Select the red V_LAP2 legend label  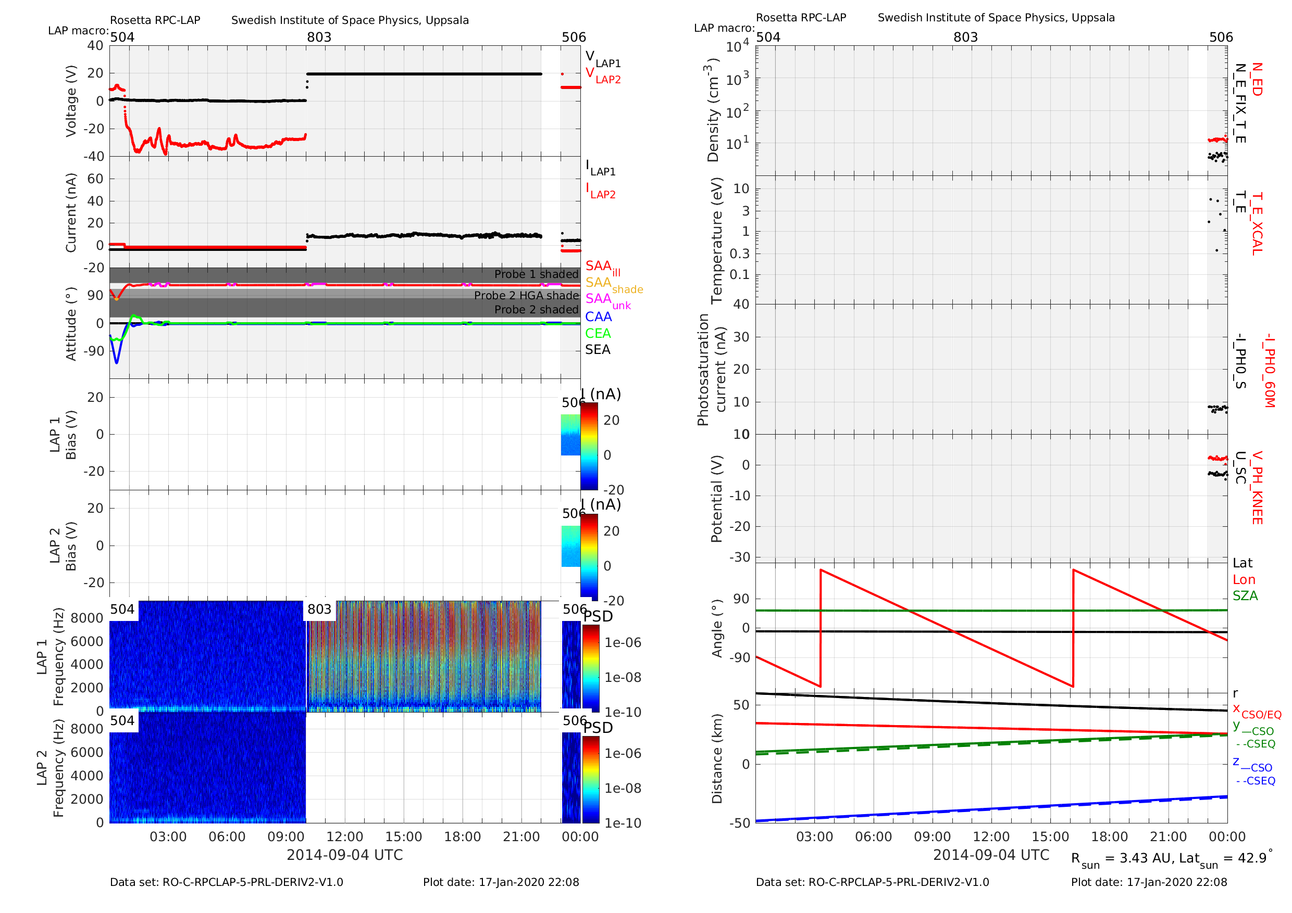(603, 75)
